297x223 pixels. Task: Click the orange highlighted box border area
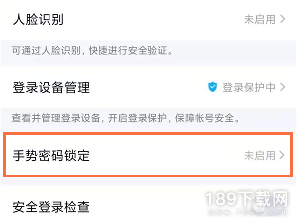coord(148,134)
